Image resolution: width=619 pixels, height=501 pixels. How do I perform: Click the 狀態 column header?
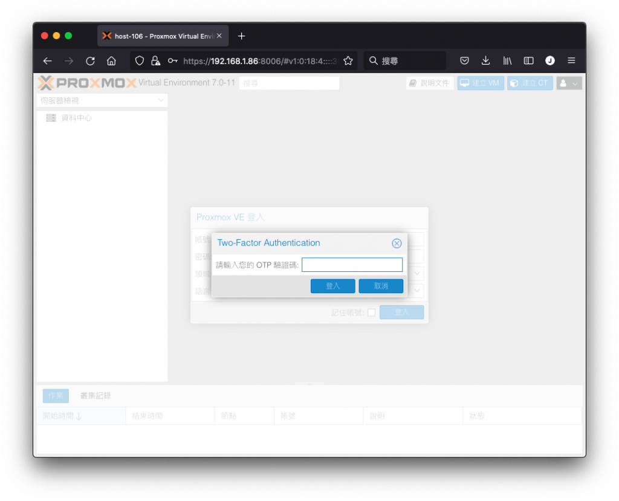coord(522,416)
